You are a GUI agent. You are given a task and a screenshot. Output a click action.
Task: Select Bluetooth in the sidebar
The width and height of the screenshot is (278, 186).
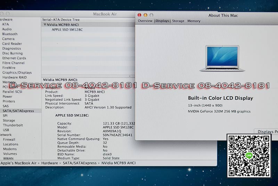coord(10,34)
